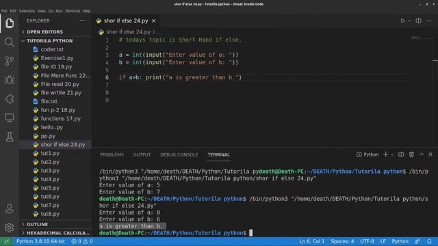Open the Help menu
This screenshot has width=438, height=246.
point(86,11)
